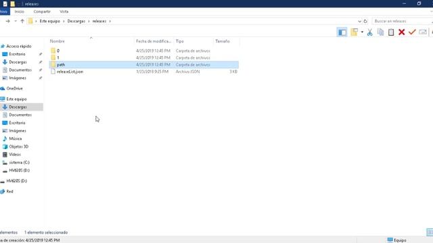Screen dimensions: 433x243
Task: Refresh the releases folder view
Action: pos(365,21)
